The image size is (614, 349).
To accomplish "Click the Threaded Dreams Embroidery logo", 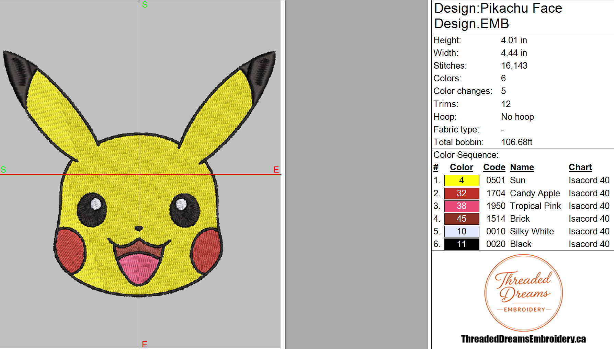I will (524, 293).
